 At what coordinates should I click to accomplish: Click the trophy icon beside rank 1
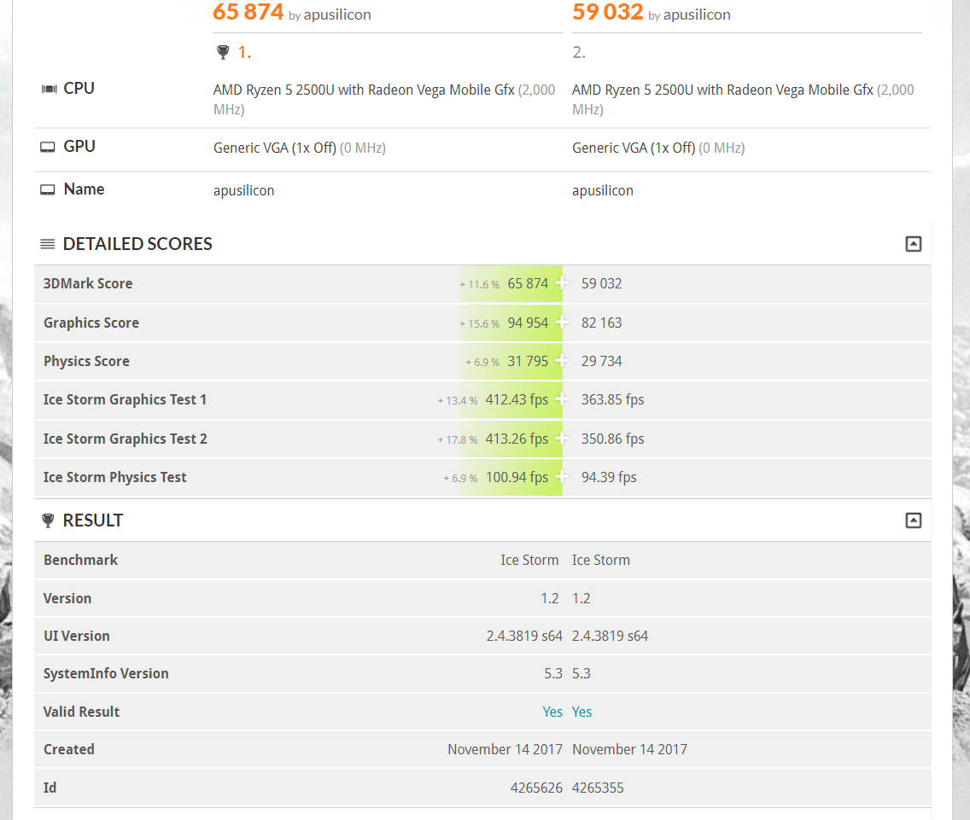click(224, 52)
